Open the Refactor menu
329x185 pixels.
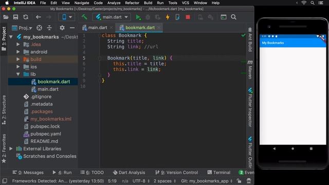pyautogui.click(x=132, y=3)
